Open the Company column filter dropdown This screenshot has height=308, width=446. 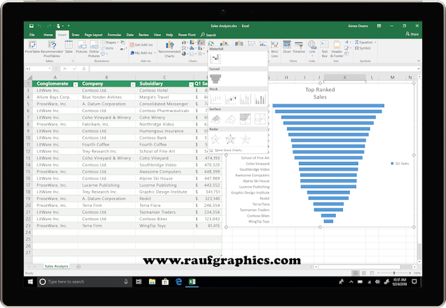(133, 84)
